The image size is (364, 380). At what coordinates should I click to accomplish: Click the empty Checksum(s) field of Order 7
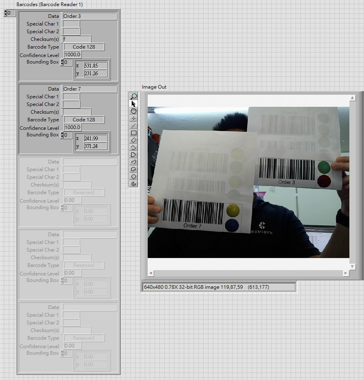[77, 111]
